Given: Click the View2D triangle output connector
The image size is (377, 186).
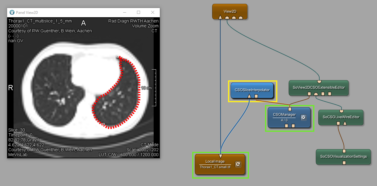Looking at the screenshot, I should [220, 17].
